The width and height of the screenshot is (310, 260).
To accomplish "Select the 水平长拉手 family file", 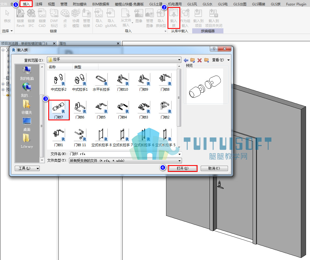I will click(101, 82).
